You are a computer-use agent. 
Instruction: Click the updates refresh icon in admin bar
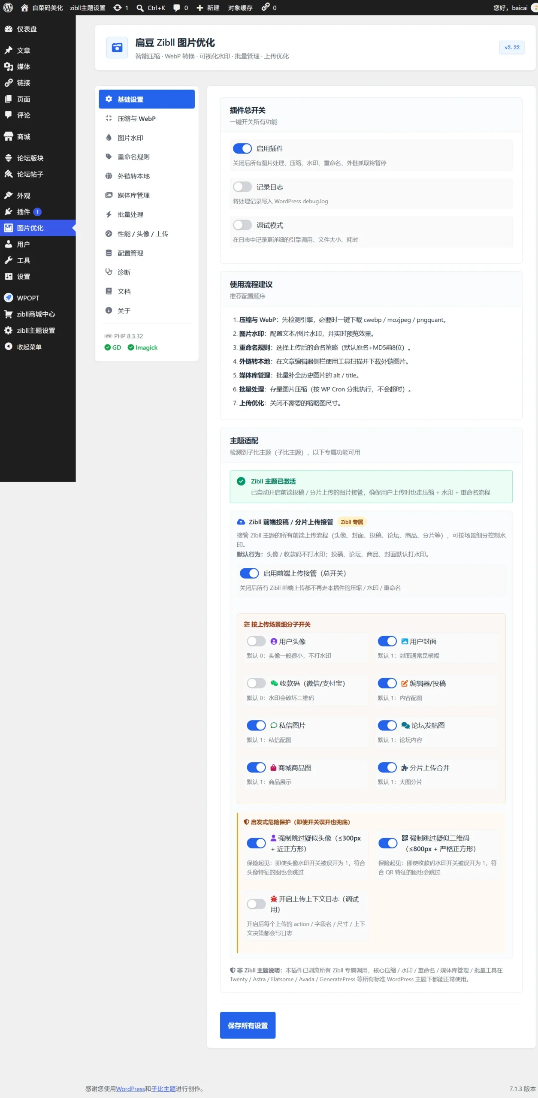click(x=117, y=8)
